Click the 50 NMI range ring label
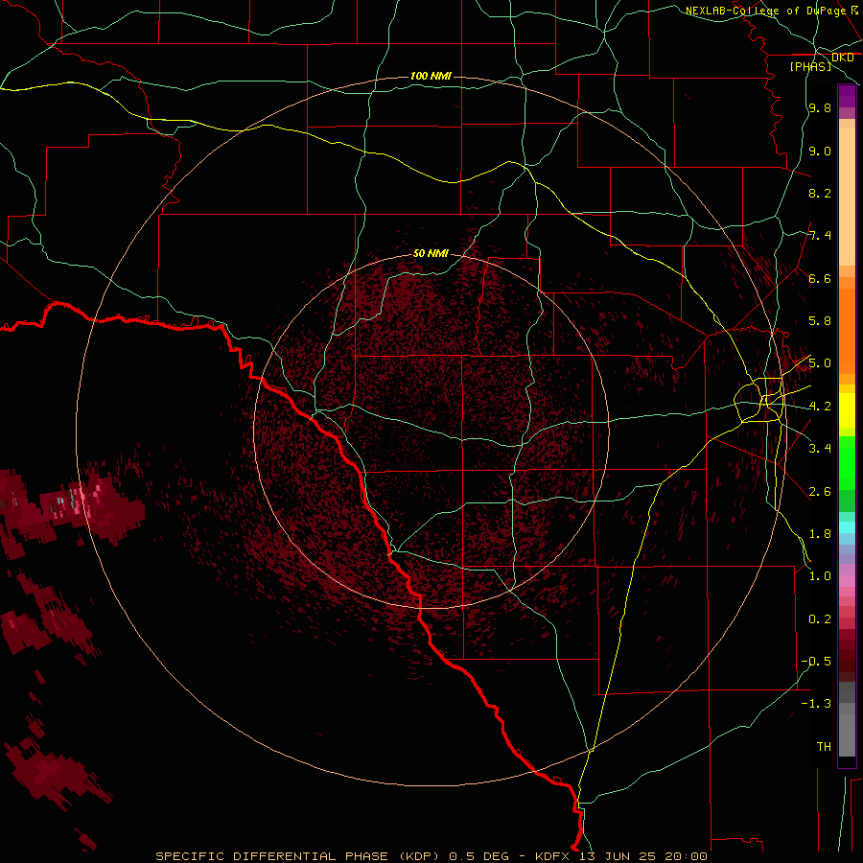Image resolution: width=863 pixels, height=863 pixels. tap(431, 253)
